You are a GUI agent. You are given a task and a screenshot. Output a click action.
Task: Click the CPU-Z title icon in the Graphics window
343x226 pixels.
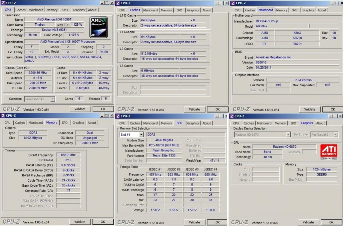pyautogui.click(x=232, y=116)
